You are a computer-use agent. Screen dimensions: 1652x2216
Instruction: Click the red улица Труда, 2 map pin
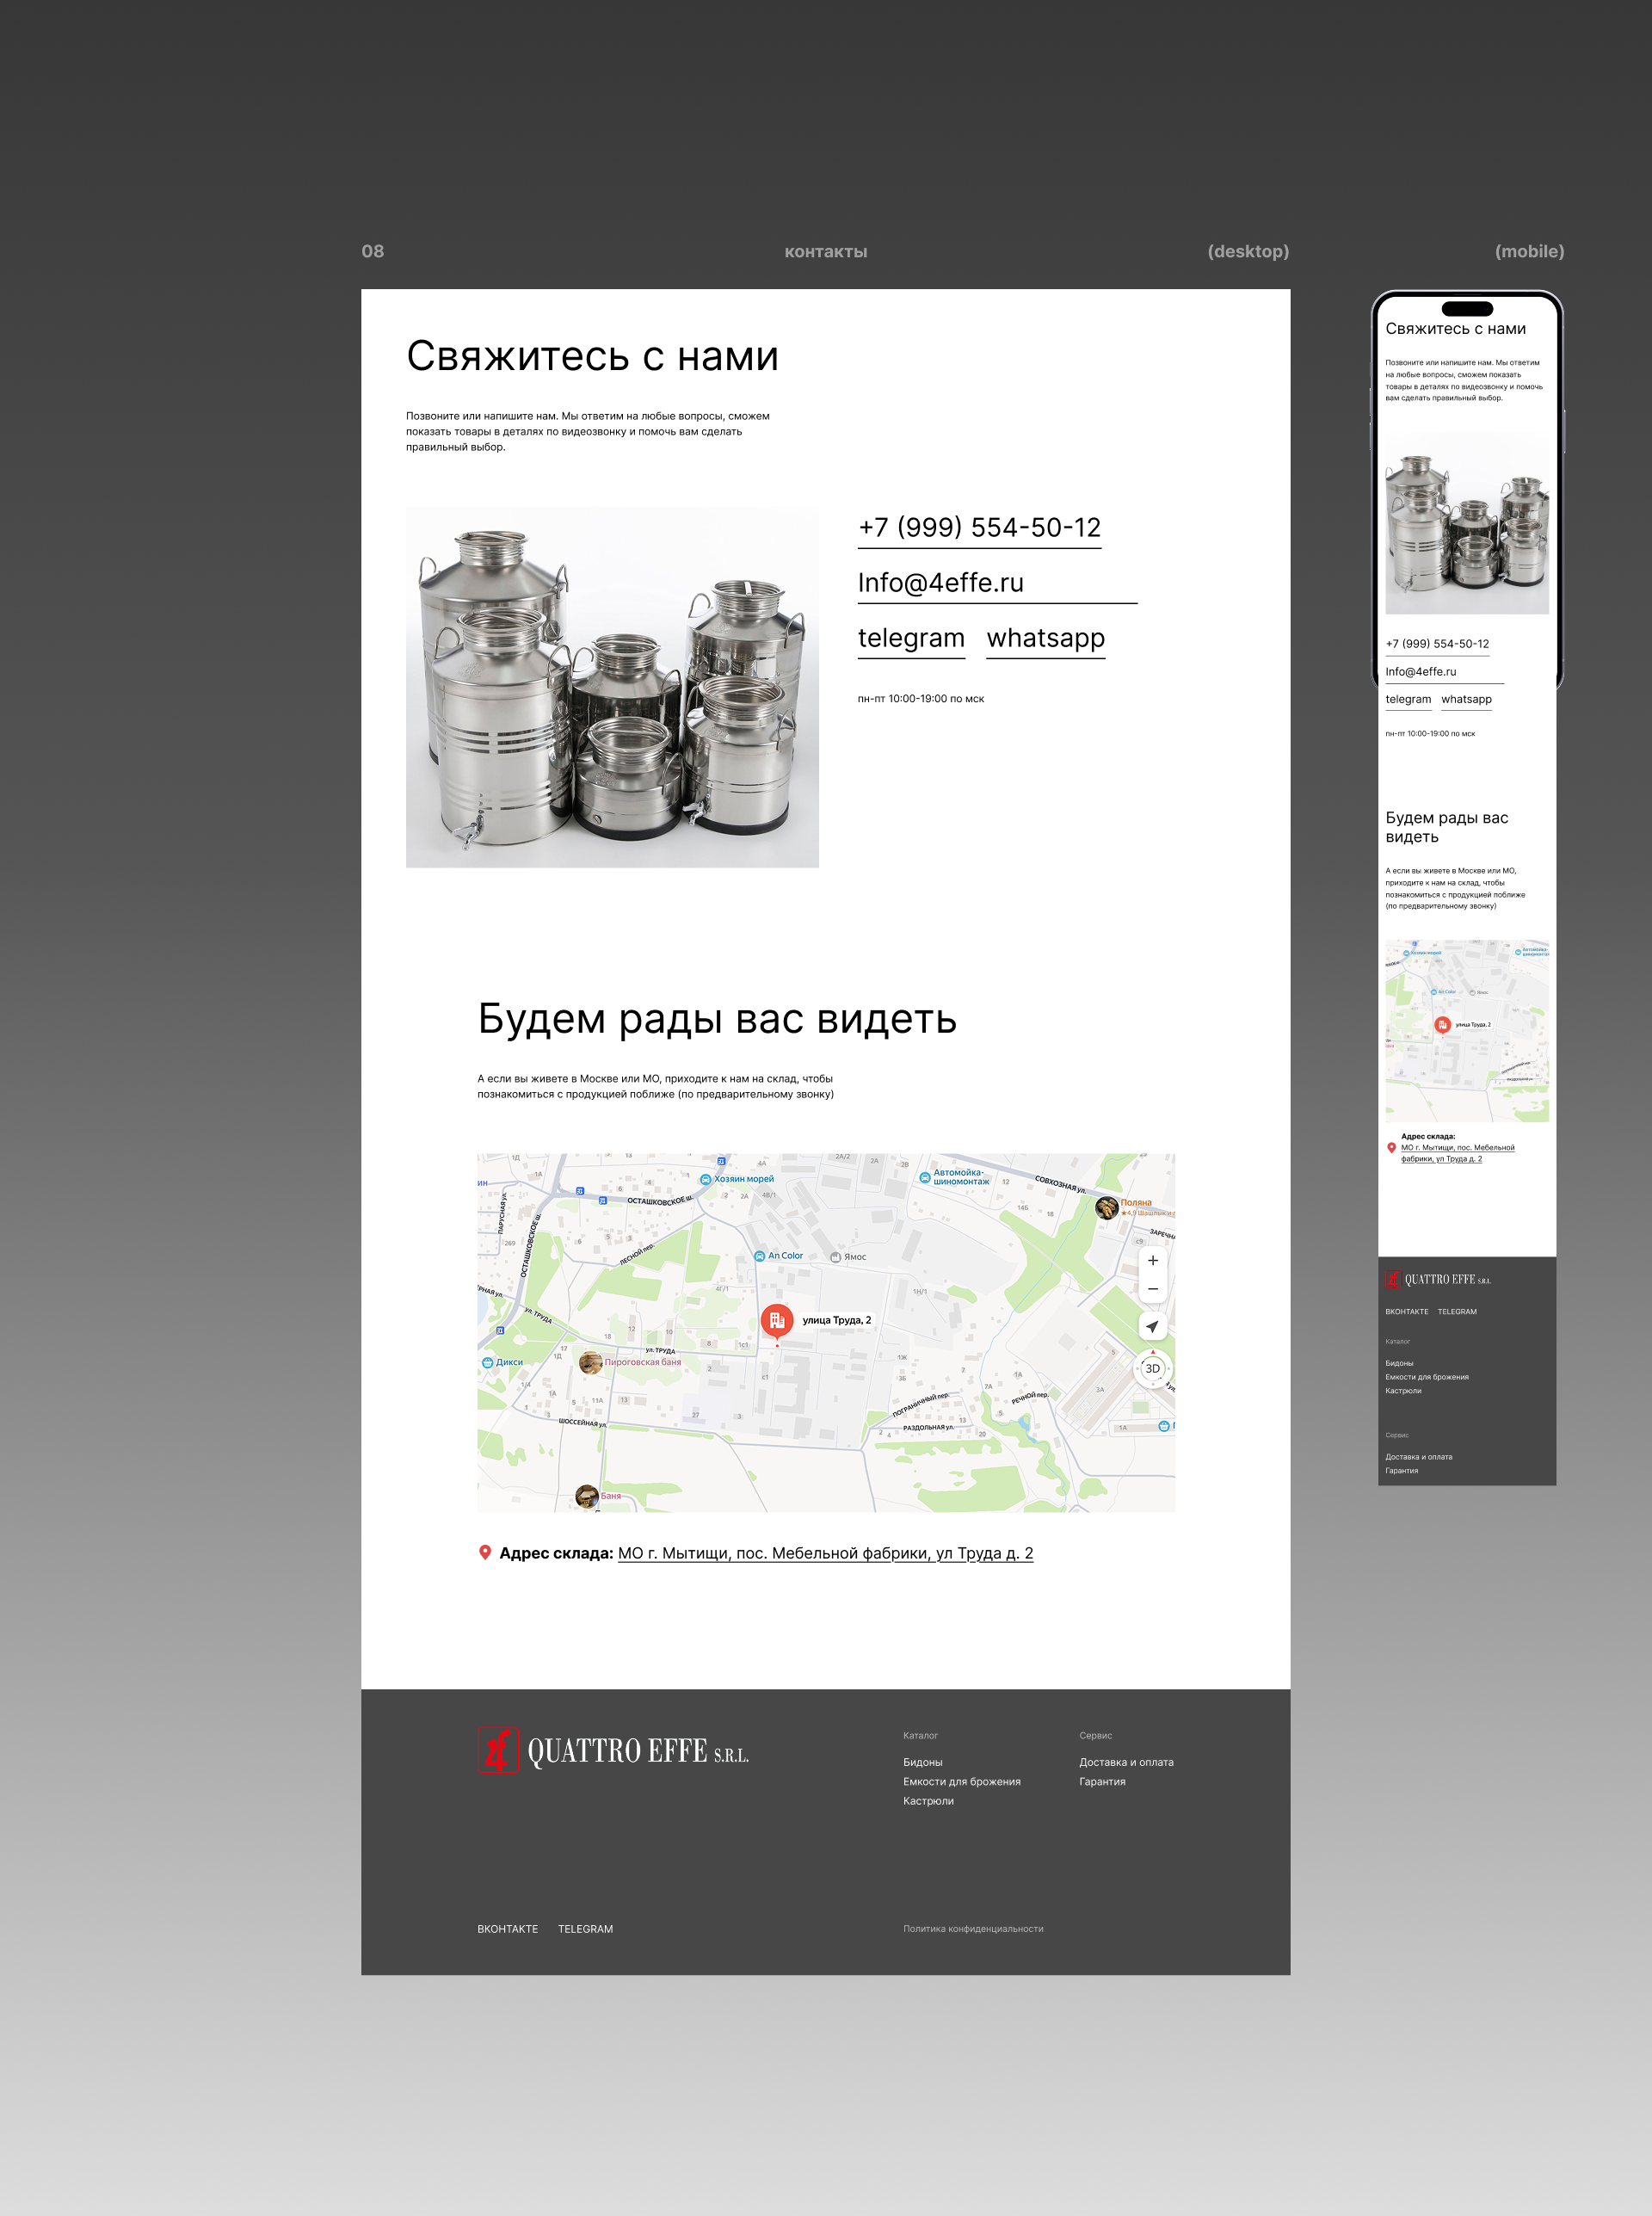click(x=776, y=1320)
